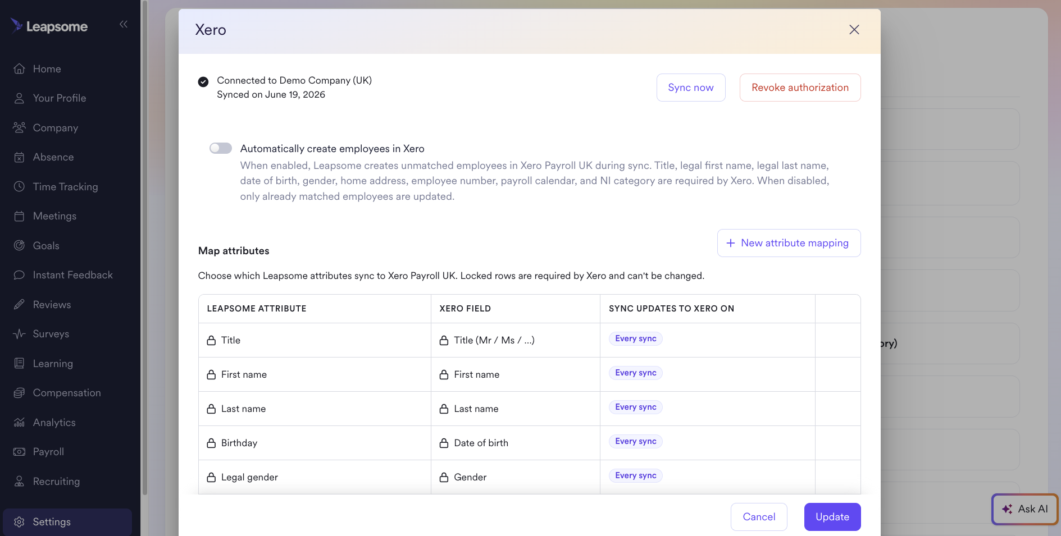The width and height of the screenshot is (1061, 536).
Task: Click Revoke authorization
Action: point(800,88)
